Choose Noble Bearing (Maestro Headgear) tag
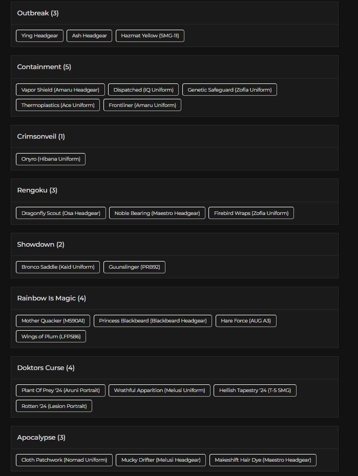Screen dimensions: 358x476 tap(158, 213)
